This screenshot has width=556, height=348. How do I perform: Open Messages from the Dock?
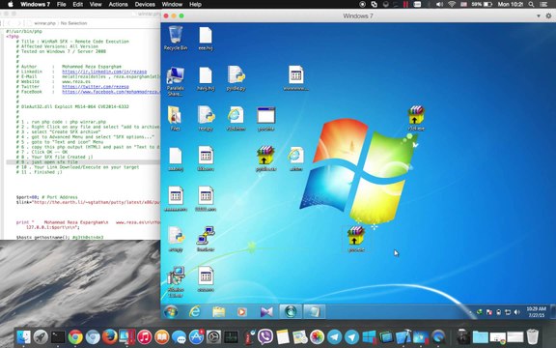coord(180,336)
